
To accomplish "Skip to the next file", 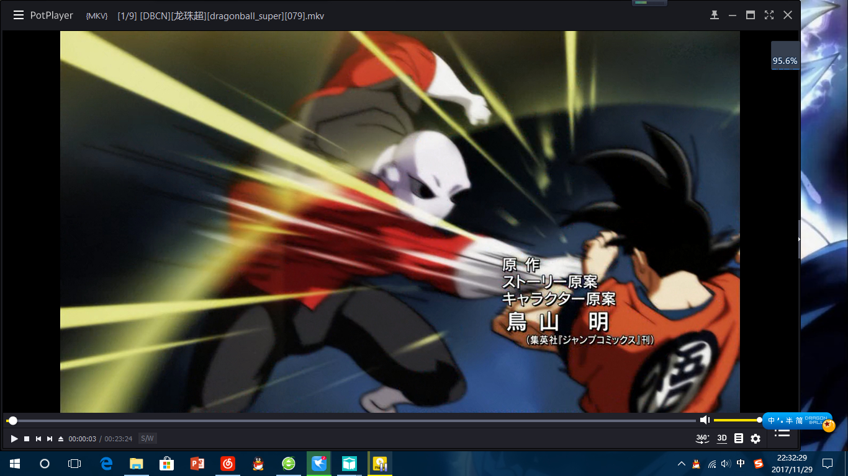I will point(50,439).
